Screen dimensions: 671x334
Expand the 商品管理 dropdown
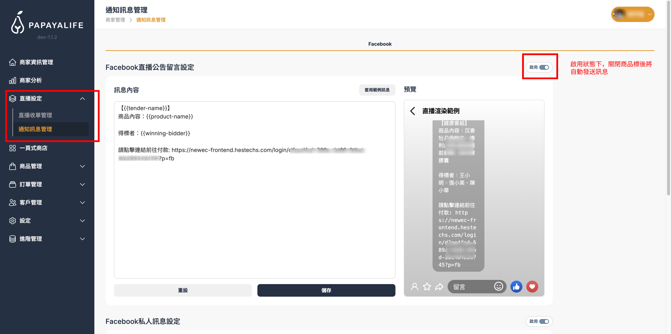click(83, 166)
